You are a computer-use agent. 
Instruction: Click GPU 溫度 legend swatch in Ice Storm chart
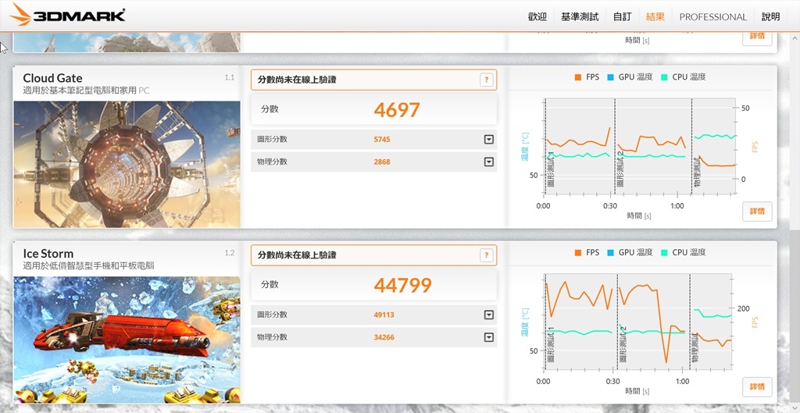tap(610, 252)
